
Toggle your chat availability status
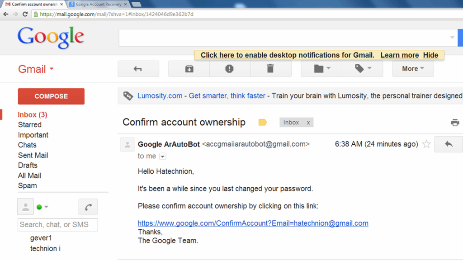click(43, 207)
